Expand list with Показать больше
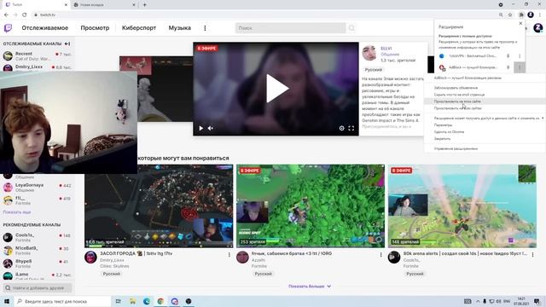546x307 pixels. click(x=310, y=287)
